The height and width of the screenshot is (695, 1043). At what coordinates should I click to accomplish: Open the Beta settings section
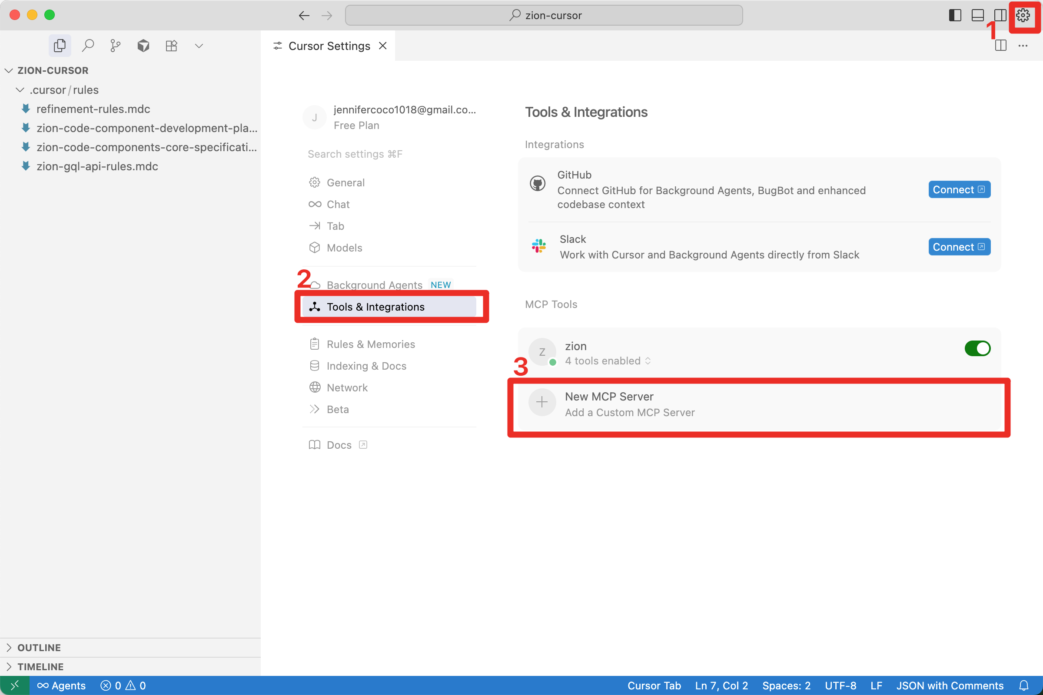pyautogui.click(x=389, y=409)
